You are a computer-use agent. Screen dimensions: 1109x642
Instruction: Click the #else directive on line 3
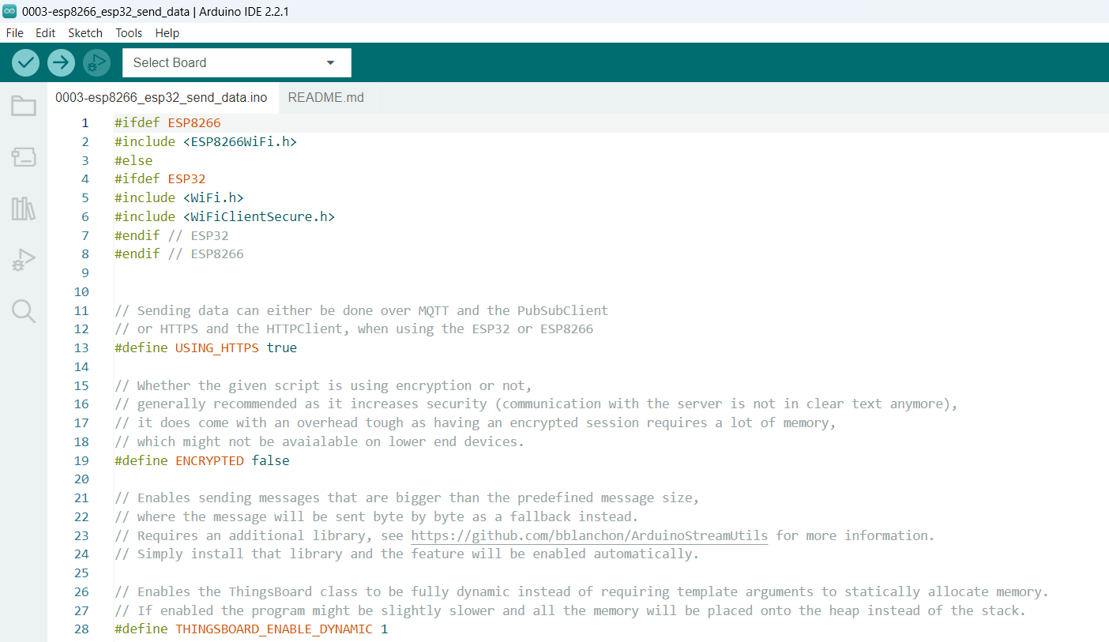pos(133,160)
